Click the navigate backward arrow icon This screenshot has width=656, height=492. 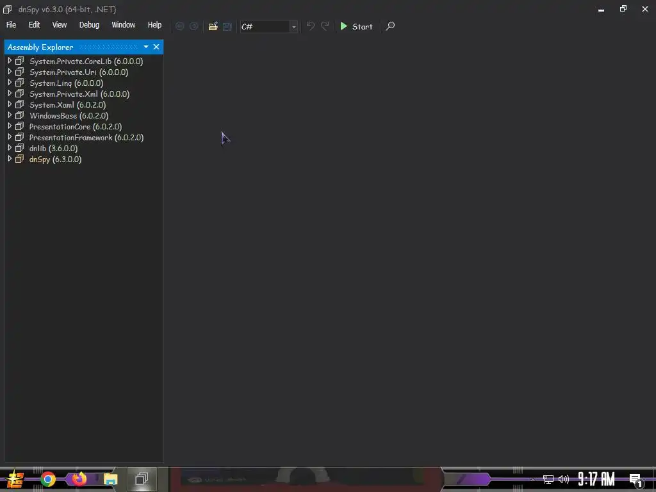pos(179,26)
